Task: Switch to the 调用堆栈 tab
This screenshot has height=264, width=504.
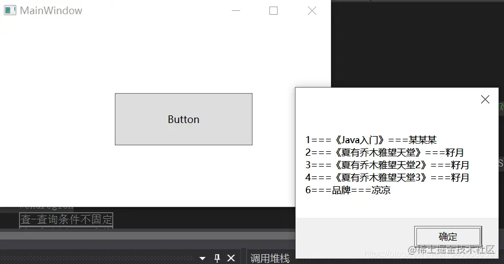Action: [x=269, y=258]
